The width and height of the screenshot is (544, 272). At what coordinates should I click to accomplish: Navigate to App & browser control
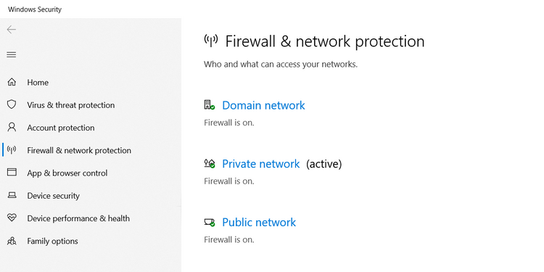click(x=67, y=173)
